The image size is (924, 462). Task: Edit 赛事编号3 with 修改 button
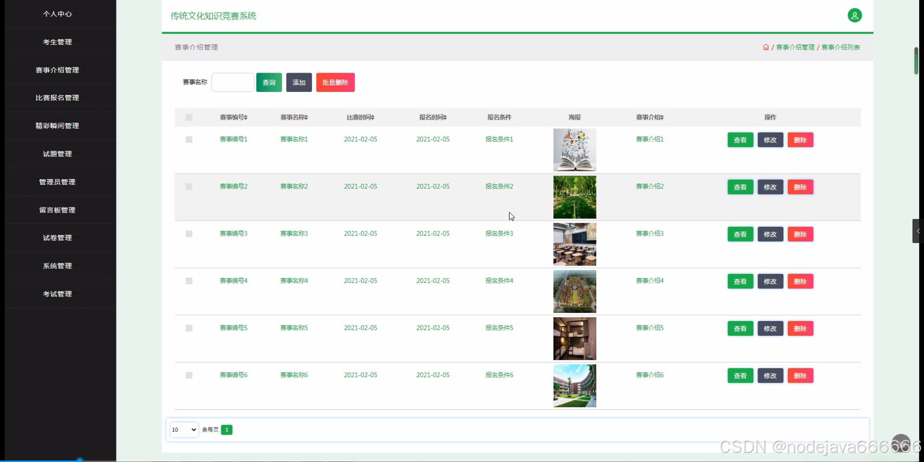click(x=770, y=234)
